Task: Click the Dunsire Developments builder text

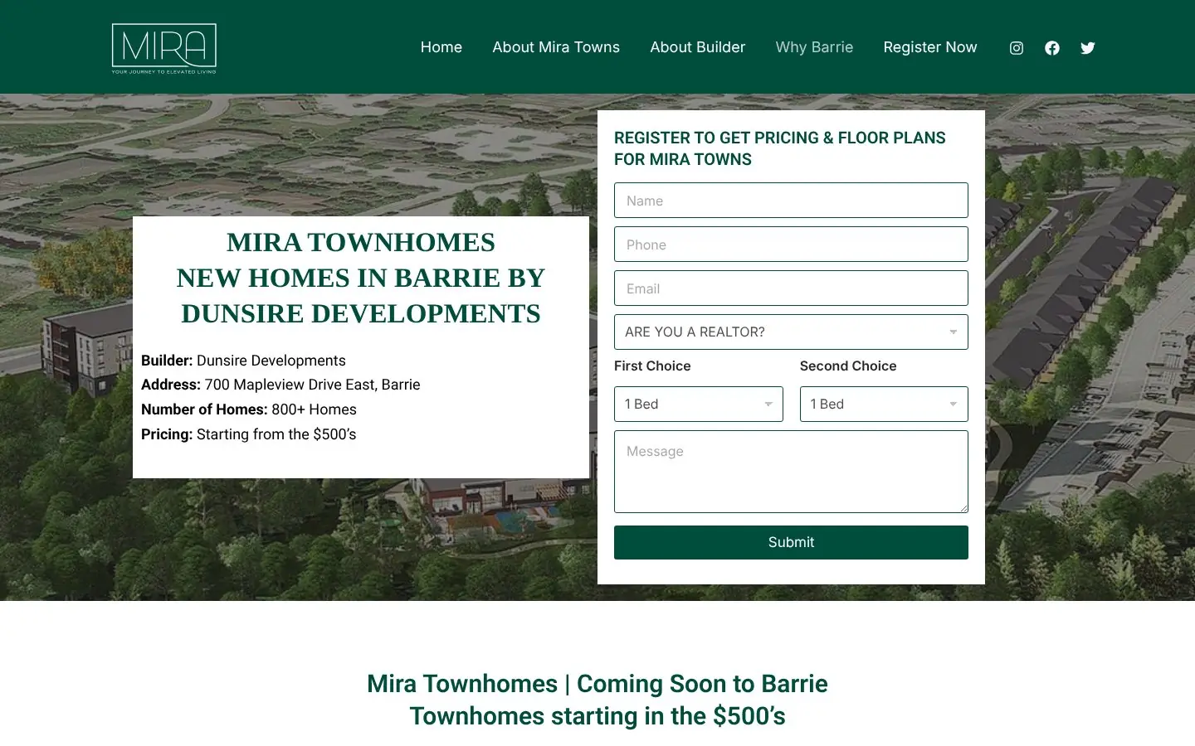Action: coord(271,361)
